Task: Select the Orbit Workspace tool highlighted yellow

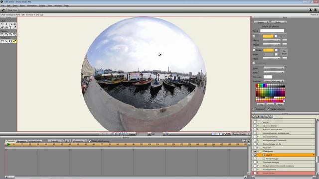Action: 14,41
